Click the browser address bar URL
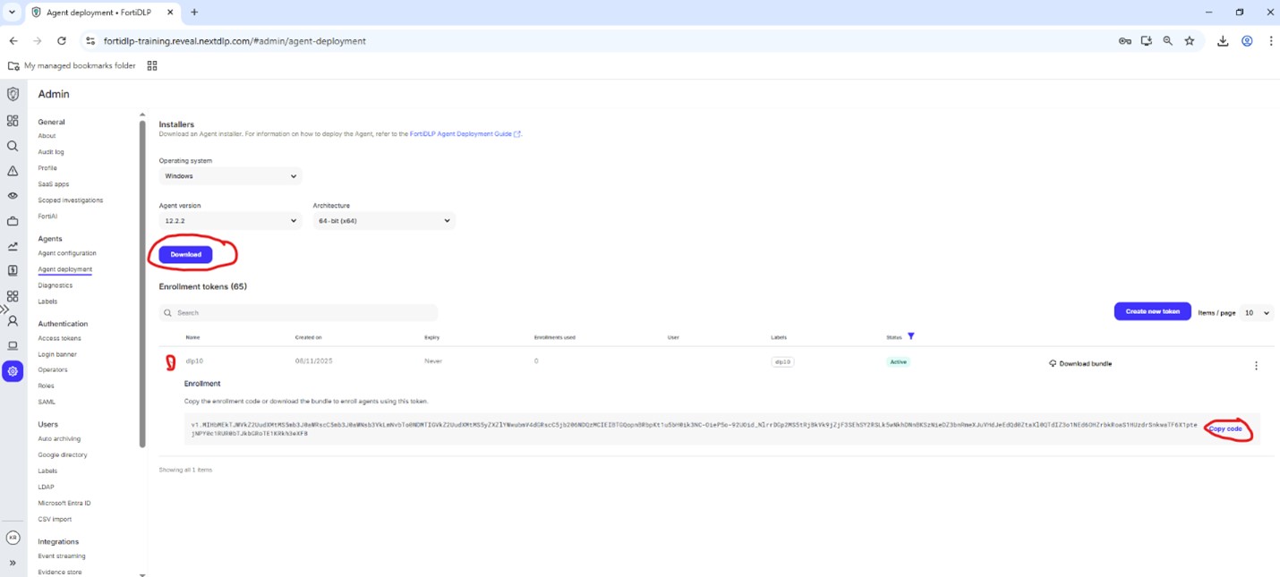This screenshot has width=1280, height=577. 235,40
